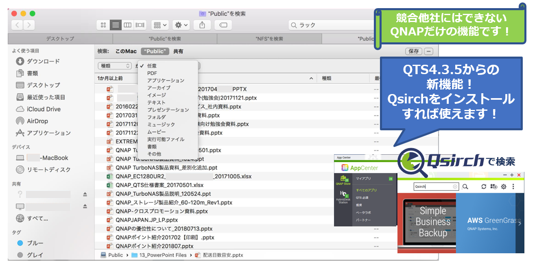This screenshot has width=537, height=261.
Task: Open すべてのアプリ in App Center
Action: tap(367, 190)
